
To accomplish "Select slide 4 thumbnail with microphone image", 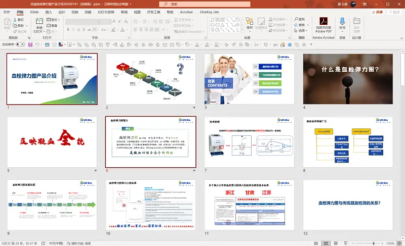I will pyautogui.click(x=348, y=79).
